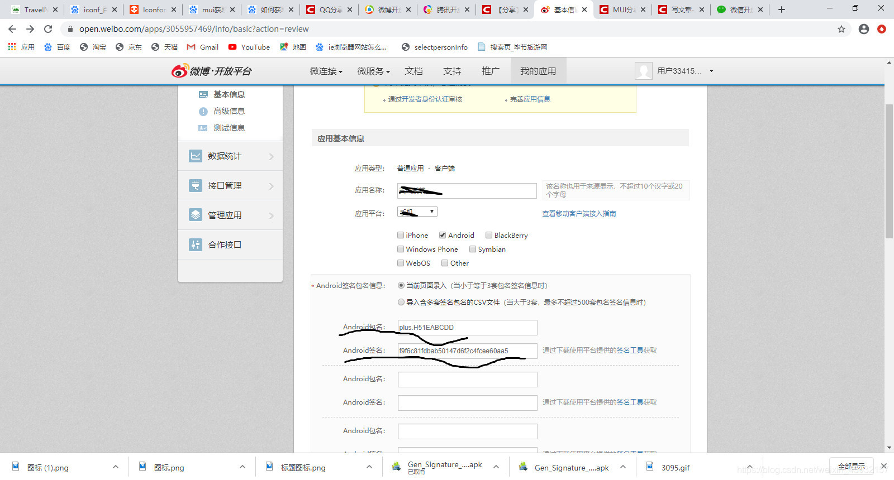Open the 支持 nav item
894x480 pixels.
453,71
